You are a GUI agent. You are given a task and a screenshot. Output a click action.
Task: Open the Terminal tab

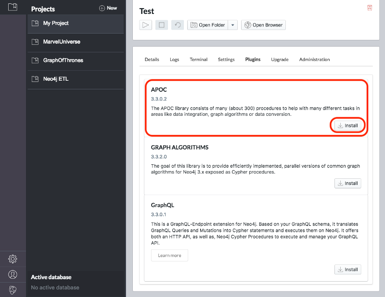click(x=198, y=60)
